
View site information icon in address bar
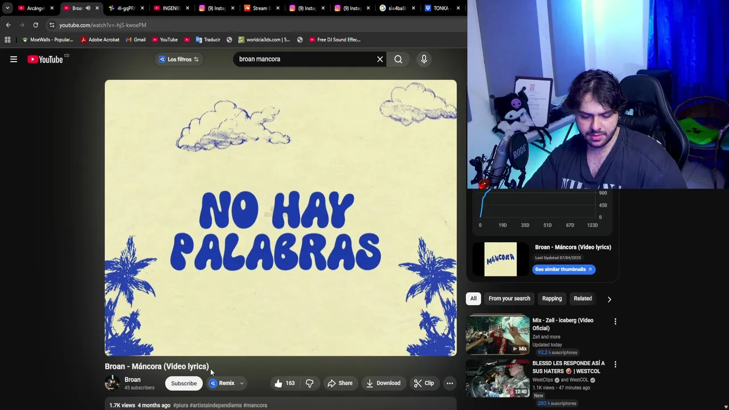pyautogui.click(x=51, y=25)
